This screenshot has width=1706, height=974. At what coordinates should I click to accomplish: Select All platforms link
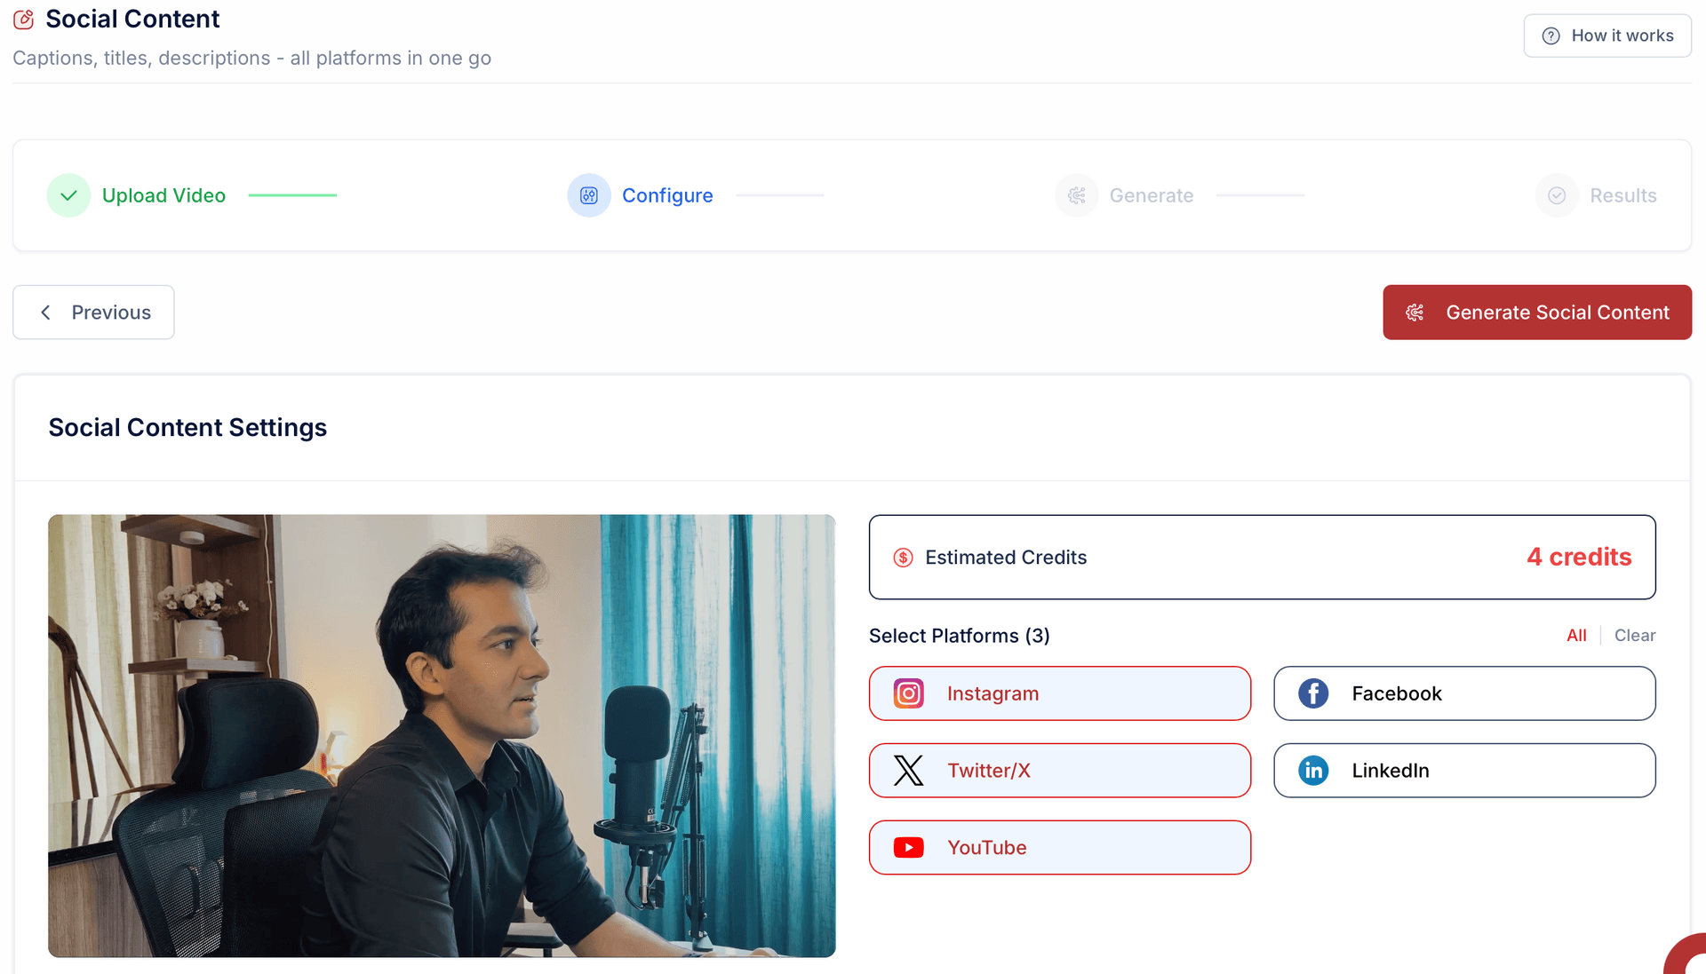(x=1576, y=636)
